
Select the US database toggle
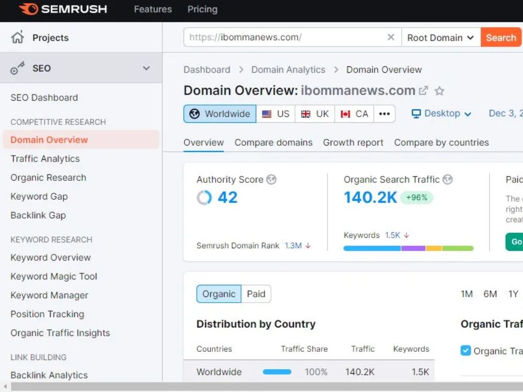pyautogui.click(x=276, y=113)
